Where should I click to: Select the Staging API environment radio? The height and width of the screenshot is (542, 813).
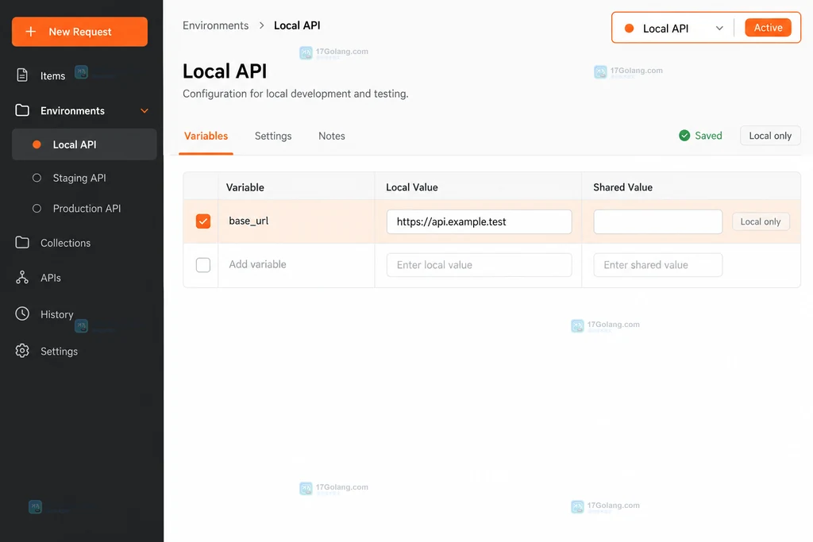coord(37,178)
